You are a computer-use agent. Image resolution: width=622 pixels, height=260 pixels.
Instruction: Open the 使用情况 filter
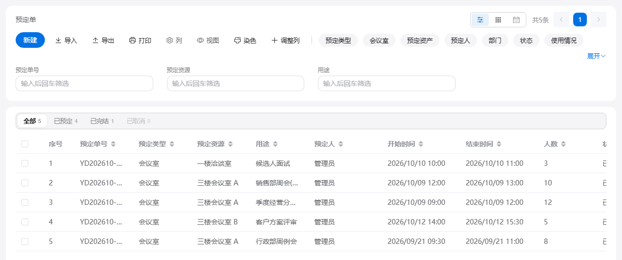point(564,40)
